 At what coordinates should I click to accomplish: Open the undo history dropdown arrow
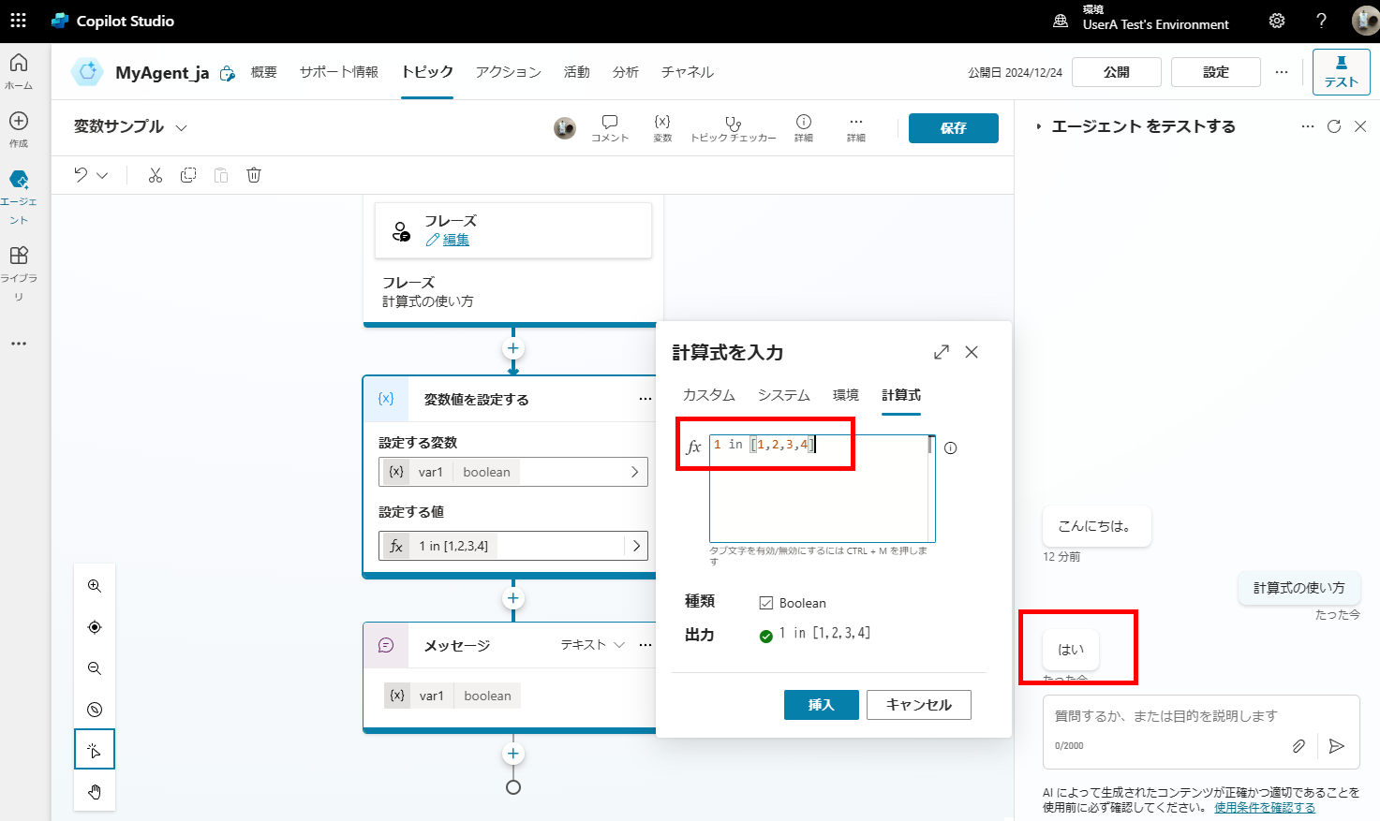point(103,175)
